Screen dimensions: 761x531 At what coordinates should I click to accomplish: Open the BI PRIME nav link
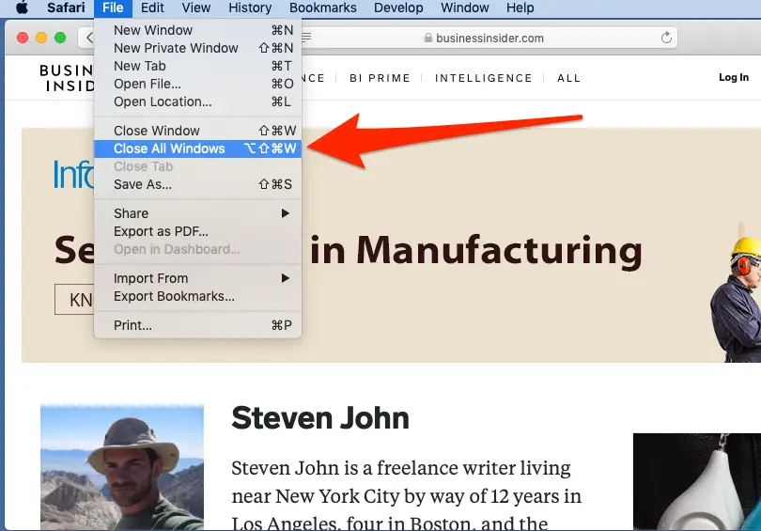coord(380,78)
